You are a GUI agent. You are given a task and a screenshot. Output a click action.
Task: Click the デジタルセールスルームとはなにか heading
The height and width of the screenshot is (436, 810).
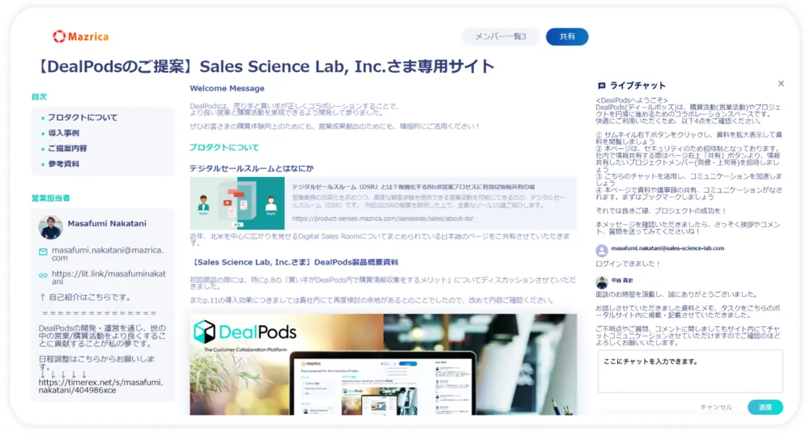click(x=252, y=169)
